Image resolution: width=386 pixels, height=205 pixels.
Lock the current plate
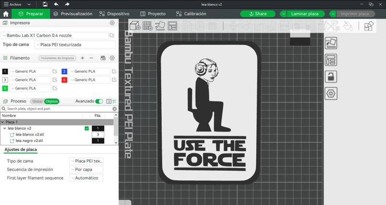click(331, 77)
